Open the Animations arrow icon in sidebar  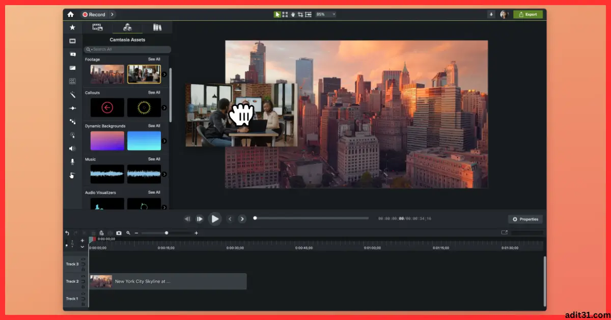click(72, 108)
